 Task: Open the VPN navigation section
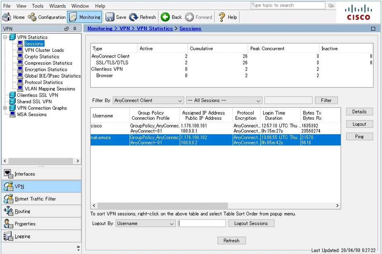pos(41,186)
